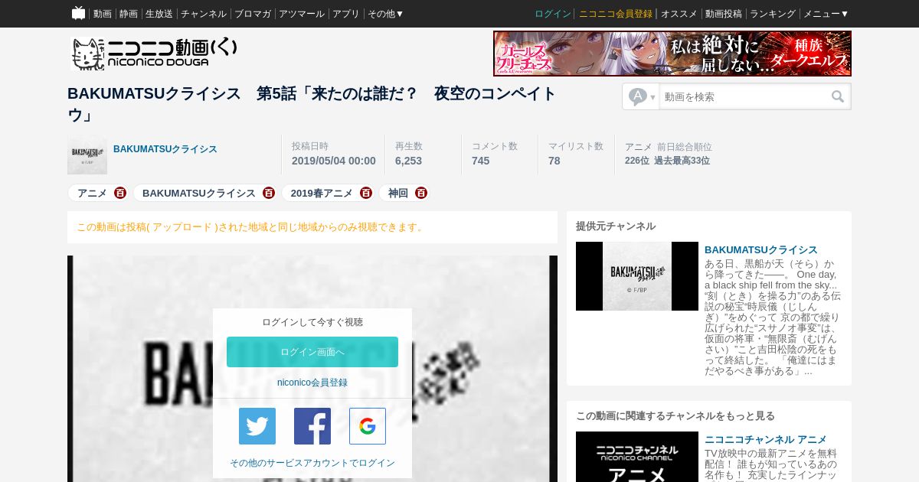Expand the メニュー▼ menu
This screenshot has height=482, width=919.
pos(826,14)
